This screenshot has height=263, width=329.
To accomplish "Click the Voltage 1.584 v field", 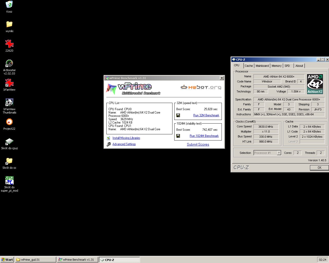I will (x=296, y=91).
